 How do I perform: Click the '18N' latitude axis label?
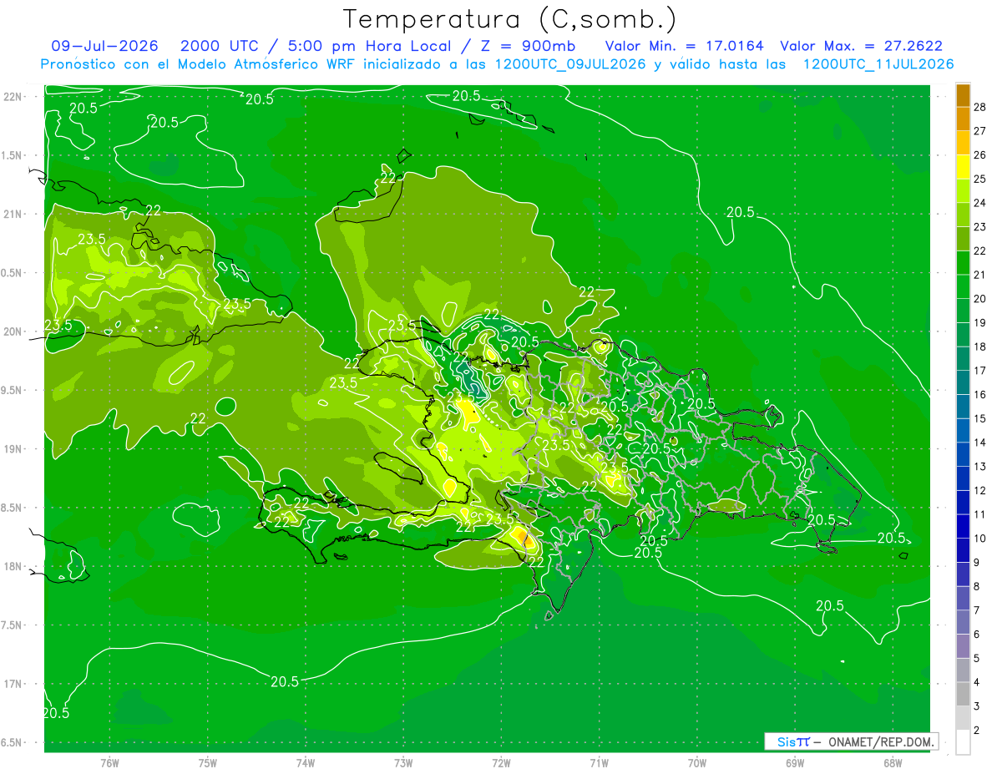(13, 566)
